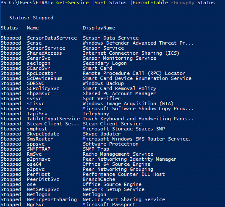Click the svsvc service name
225x207 pixels.
point(34,99)
